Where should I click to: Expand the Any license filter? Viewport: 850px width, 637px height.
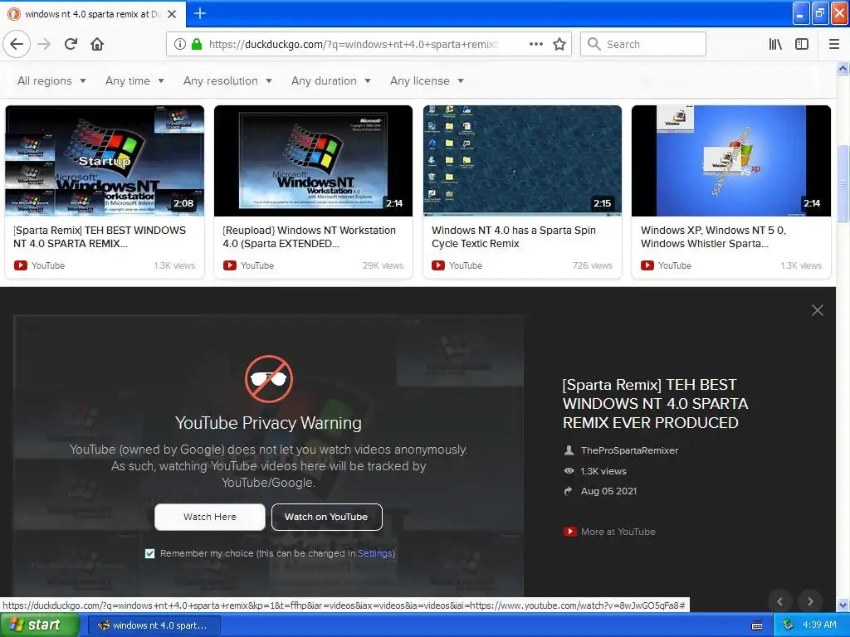coord(427,80)
